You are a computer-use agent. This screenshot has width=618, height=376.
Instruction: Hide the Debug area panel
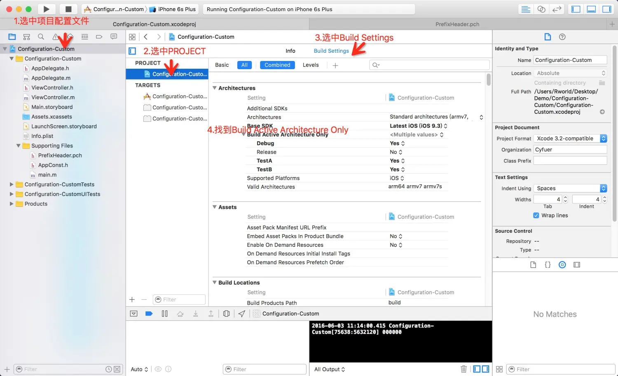click(591, 9)
